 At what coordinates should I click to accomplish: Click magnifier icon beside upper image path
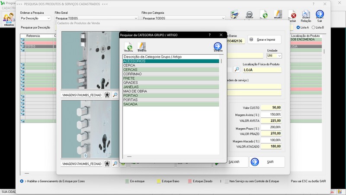point(115,94)
